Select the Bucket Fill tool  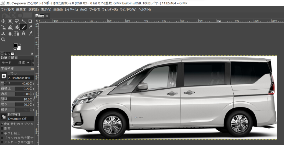pos(17,27)
